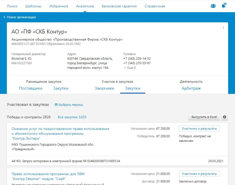
Task: Click back arrow before Поиск организации
Action: click(5, 17)
